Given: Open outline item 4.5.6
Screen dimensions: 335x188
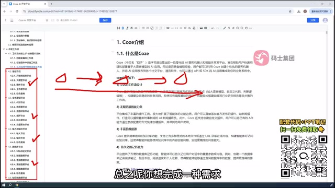Looking at the screenshot, I should pyautogui.click(x=17, y=173).
